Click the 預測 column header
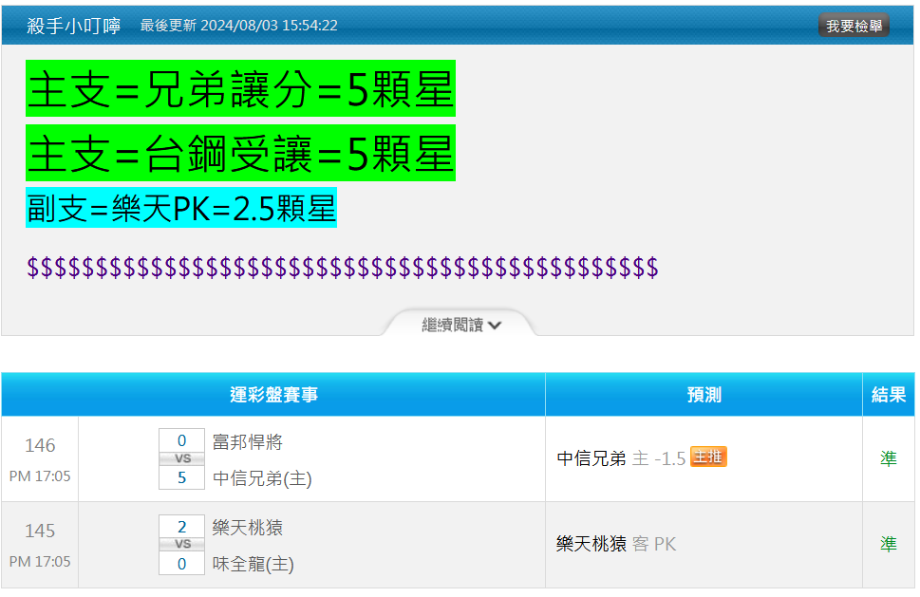 click(x=704, y=395)
